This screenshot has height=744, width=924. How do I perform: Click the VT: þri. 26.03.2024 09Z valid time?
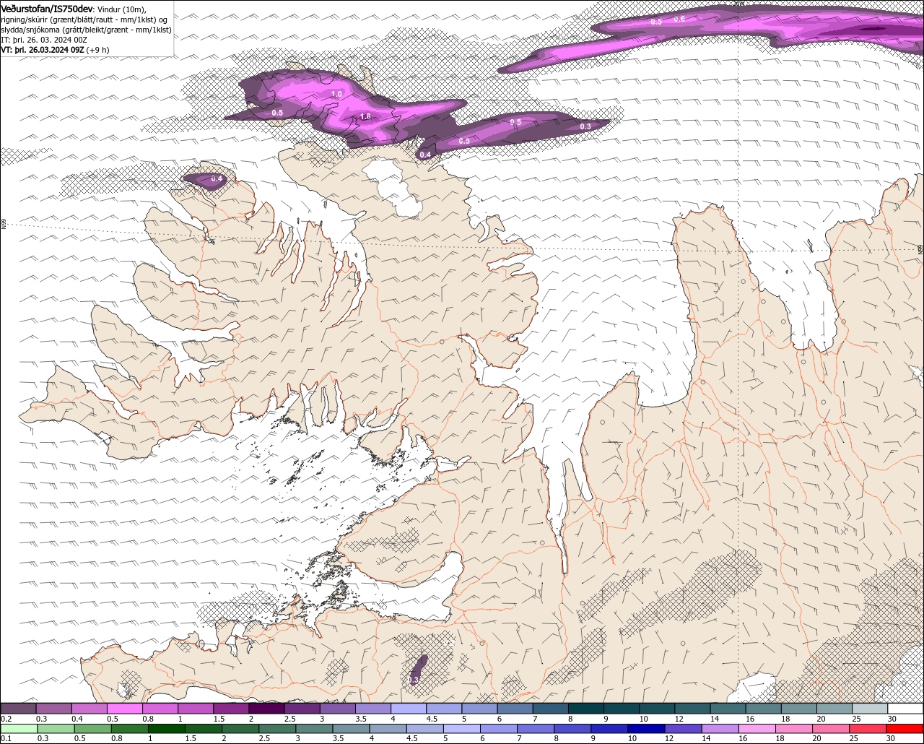(x=43, y=50)
